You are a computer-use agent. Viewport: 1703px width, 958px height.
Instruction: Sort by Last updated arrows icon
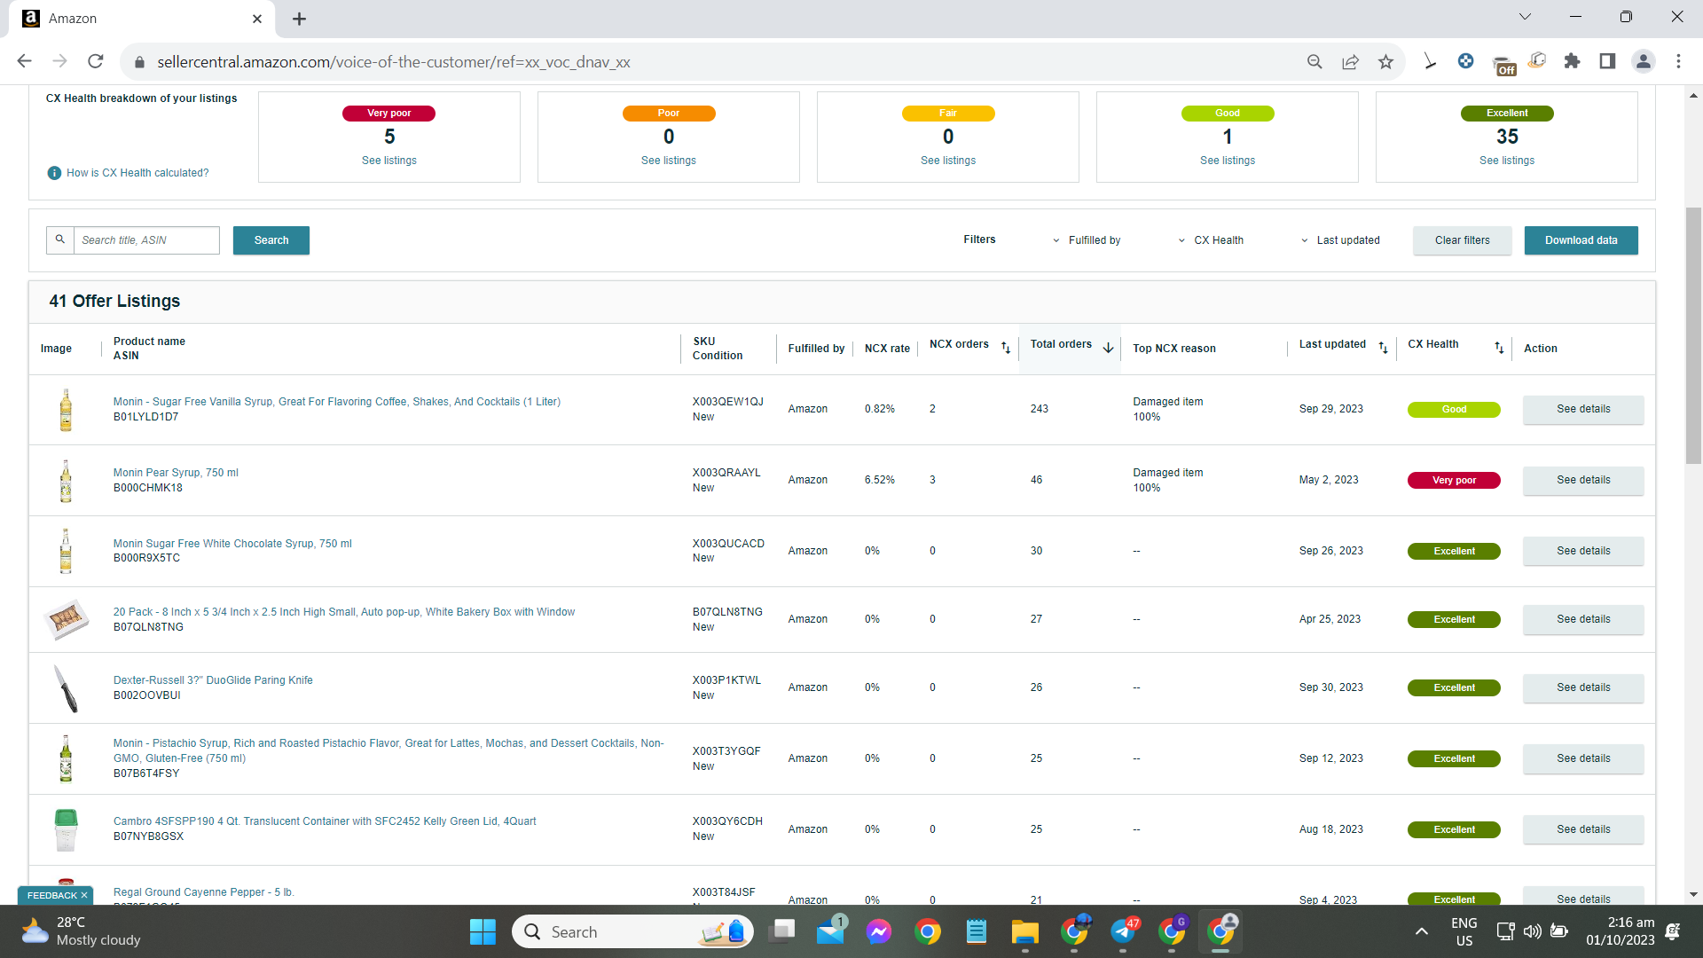point(1383,348)
